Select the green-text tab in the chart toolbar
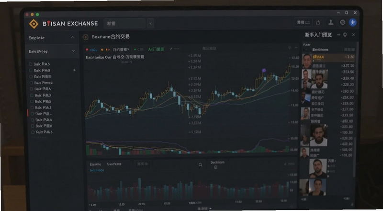This screenshot has height=211, width=383. pos(156,49)
